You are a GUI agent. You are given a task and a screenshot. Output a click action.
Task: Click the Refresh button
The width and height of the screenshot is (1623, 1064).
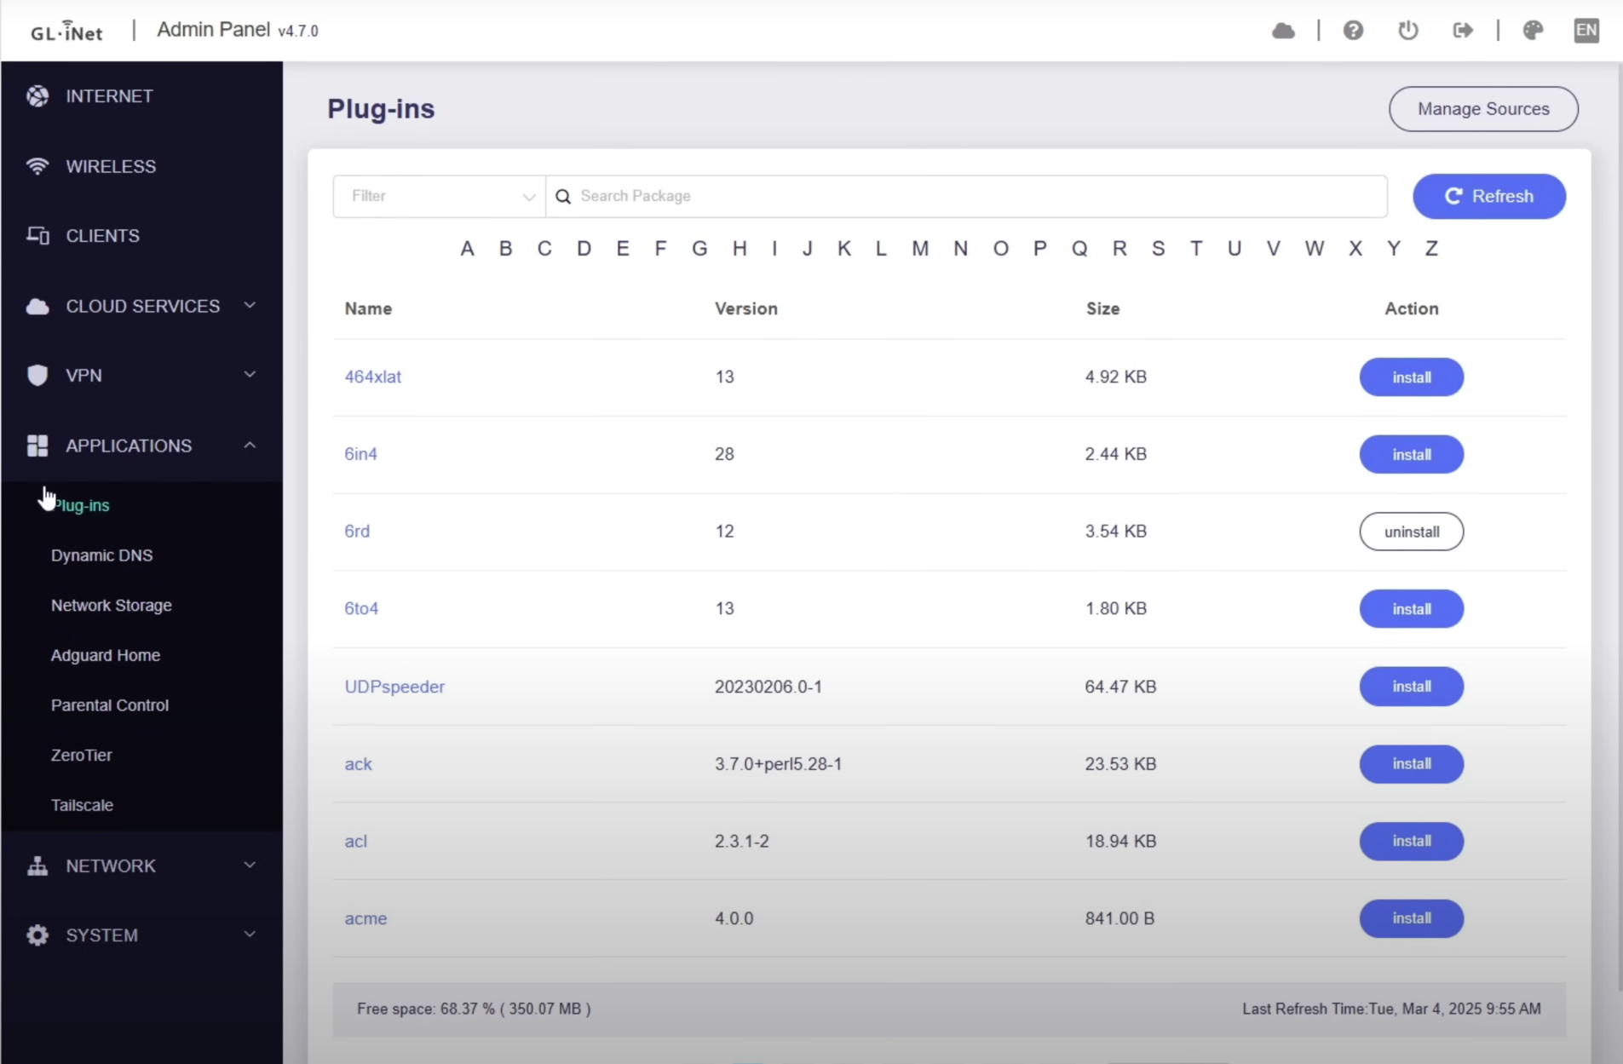1489,197
